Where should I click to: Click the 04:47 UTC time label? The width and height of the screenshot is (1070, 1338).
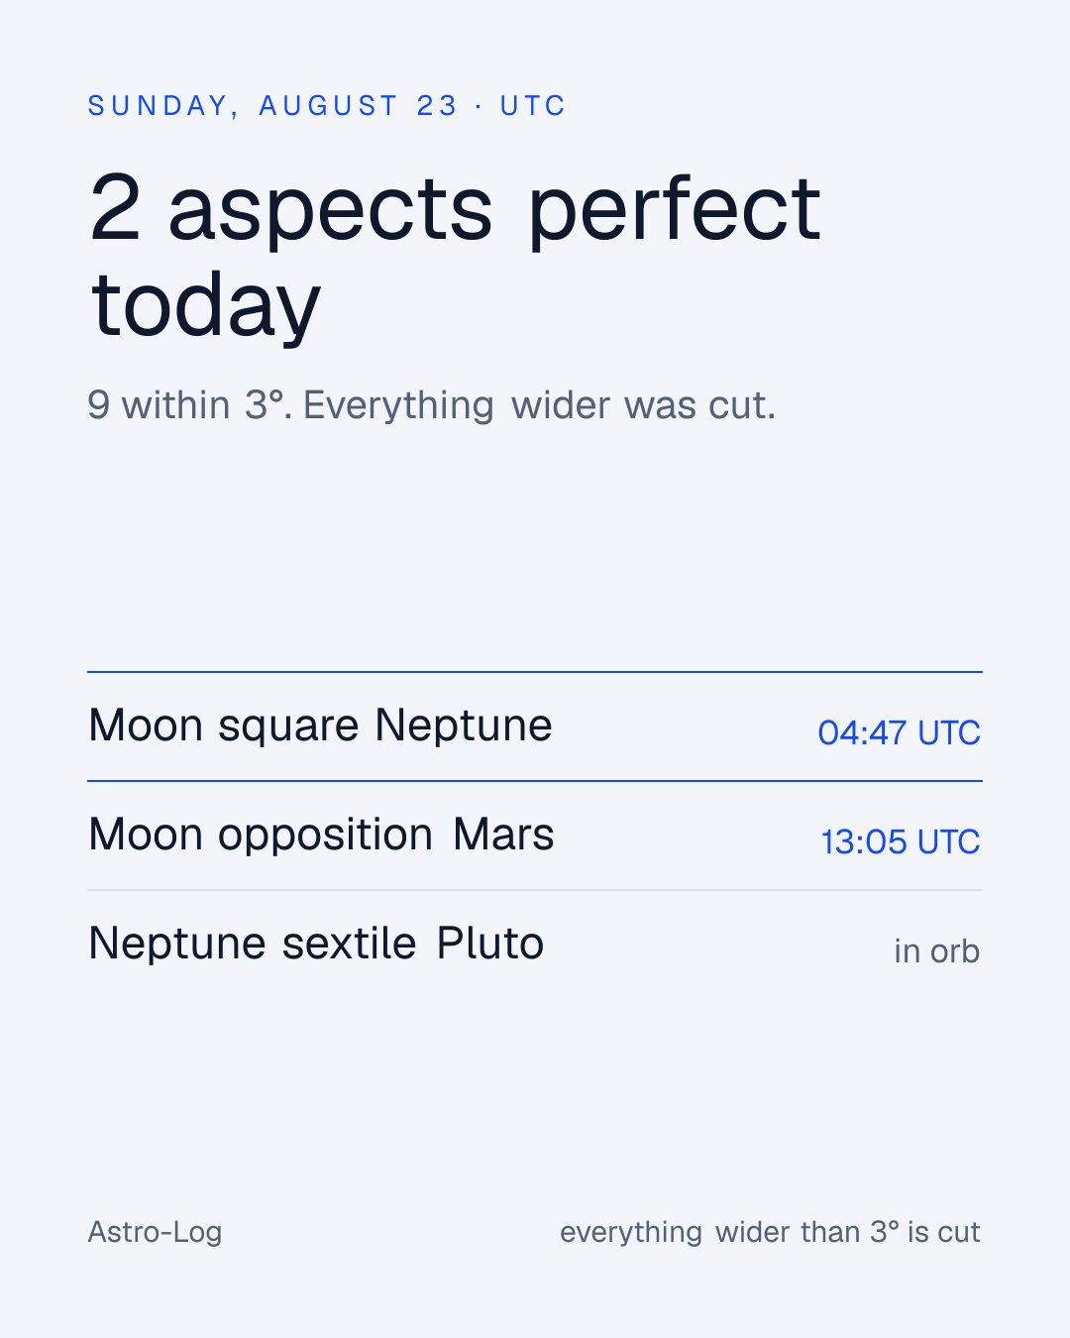tap(899, 732)
